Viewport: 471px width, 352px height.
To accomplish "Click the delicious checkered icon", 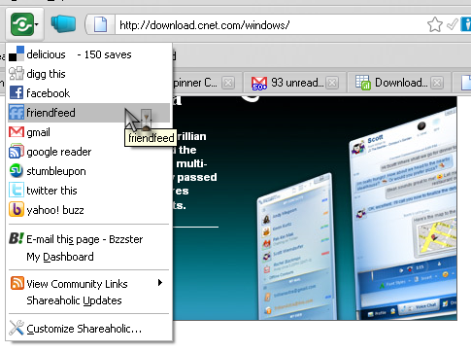I will pos(17,53).
